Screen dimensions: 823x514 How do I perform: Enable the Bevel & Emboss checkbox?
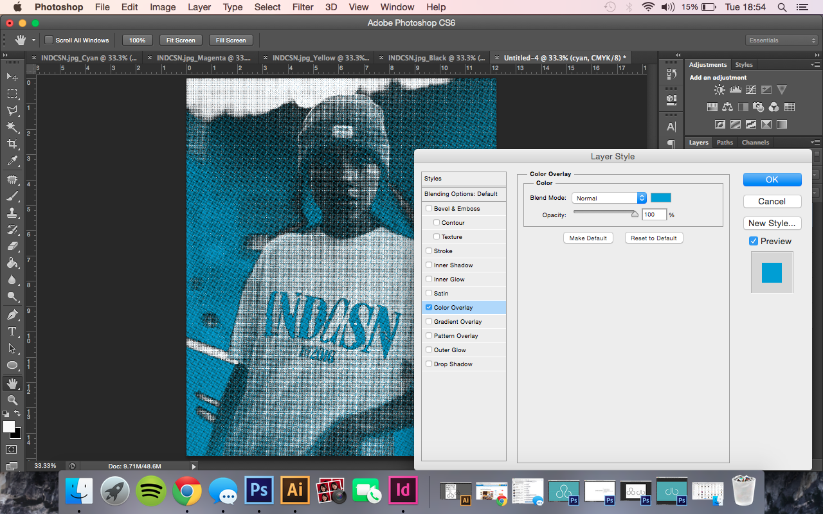pyautogui.click(x=429, y=208)
